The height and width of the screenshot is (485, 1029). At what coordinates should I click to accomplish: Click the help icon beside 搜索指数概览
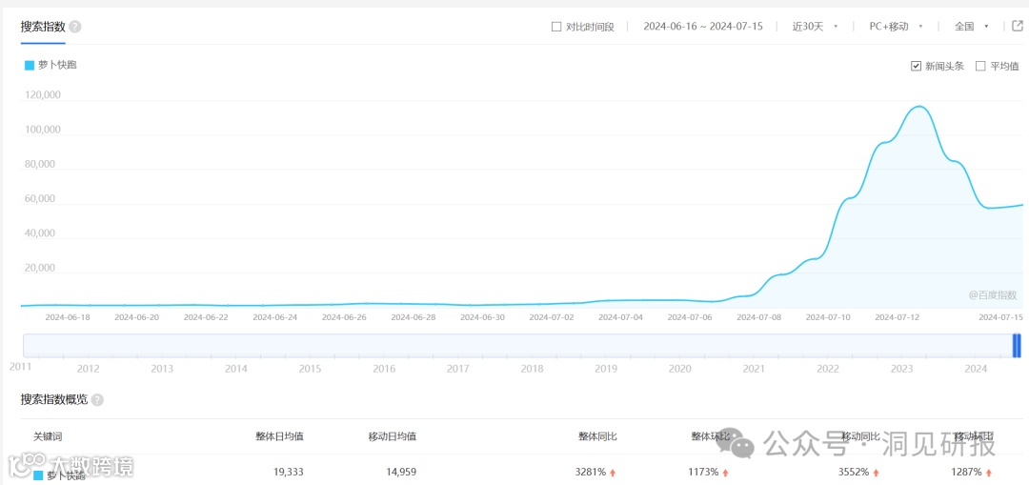point(97,400)
